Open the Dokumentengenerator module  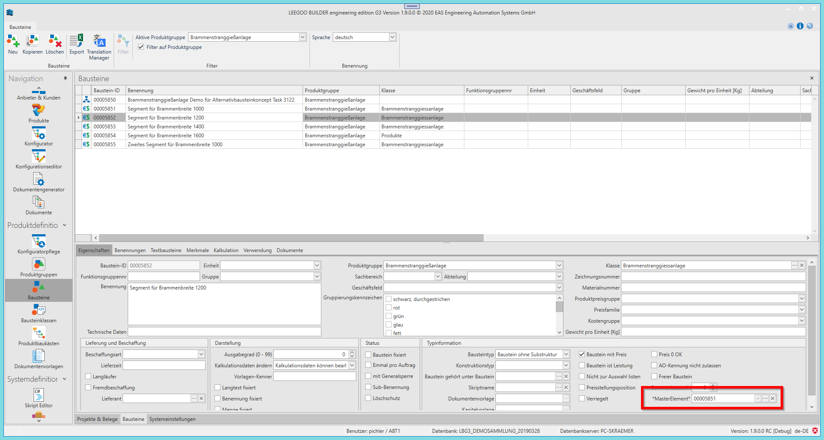pos(39,182)
